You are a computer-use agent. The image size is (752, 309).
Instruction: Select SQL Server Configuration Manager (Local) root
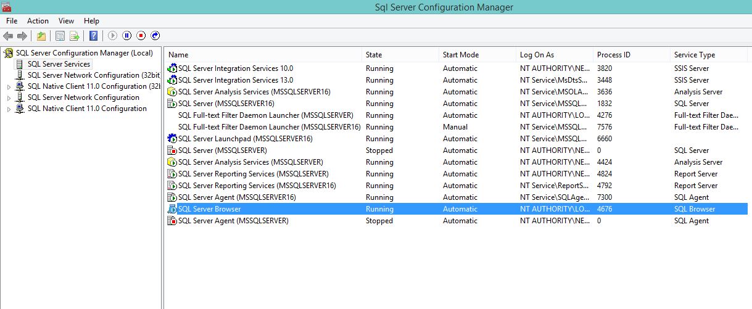pos(85,53)
